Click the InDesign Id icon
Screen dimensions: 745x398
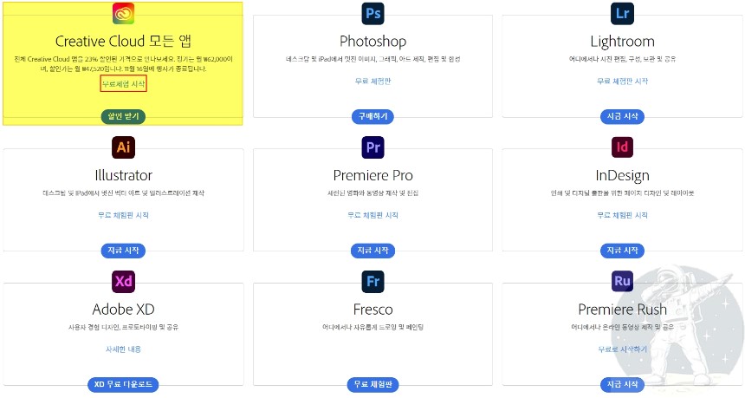tap(622, 147)
